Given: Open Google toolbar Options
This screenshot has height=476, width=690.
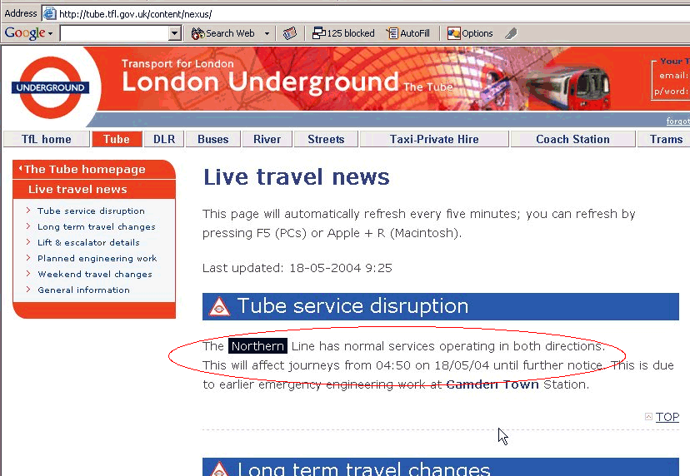Looking at the screenshot, I should [x=470, y=33].
